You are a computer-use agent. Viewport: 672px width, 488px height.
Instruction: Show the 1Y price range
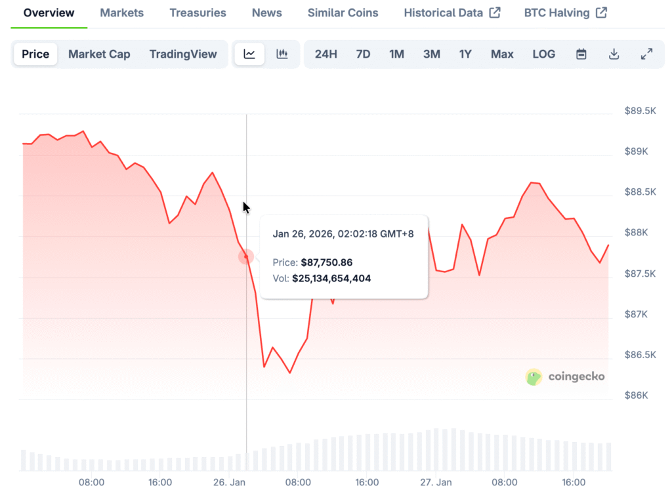click(465, 54)
